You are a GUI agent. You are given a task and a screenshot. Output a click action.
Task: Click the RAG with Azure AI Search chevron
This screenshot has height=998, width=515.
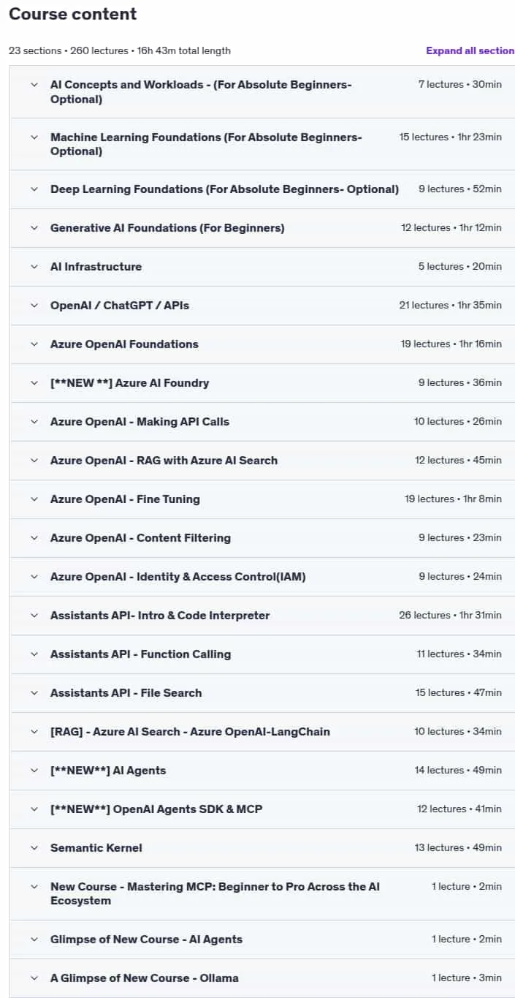coord(34,461)
